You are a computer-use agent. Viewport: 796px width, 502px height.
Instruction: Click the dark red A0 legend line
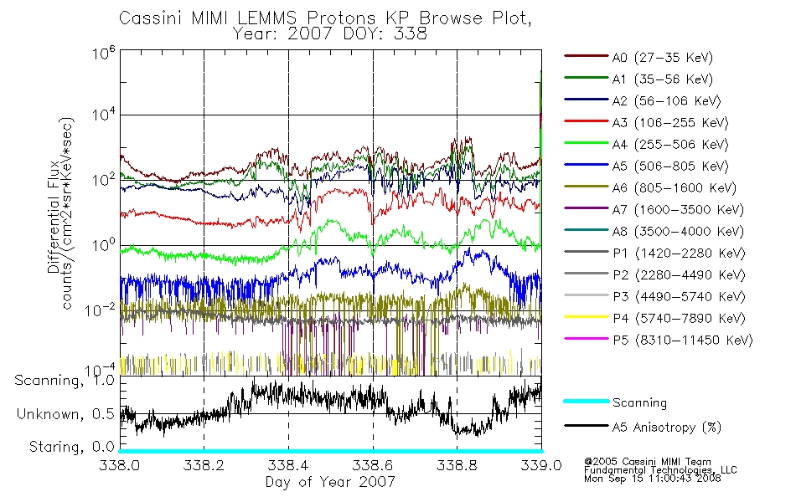[x=587, y=56]
